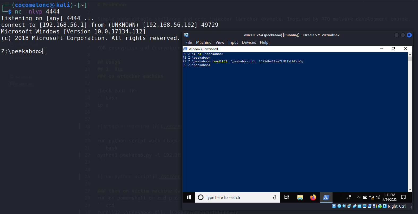Open Firefox from the Windows taskbar

click(x=313, y=197)
